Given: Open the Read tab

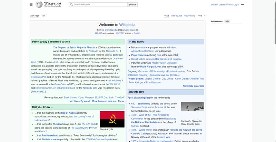Looking at the screenshot, I should (166, 16).
